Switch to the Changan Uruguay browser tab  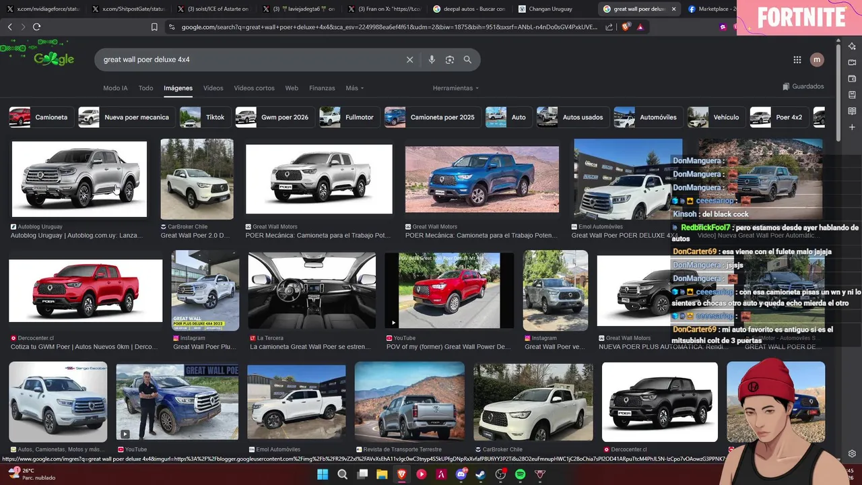click(552, 9)
